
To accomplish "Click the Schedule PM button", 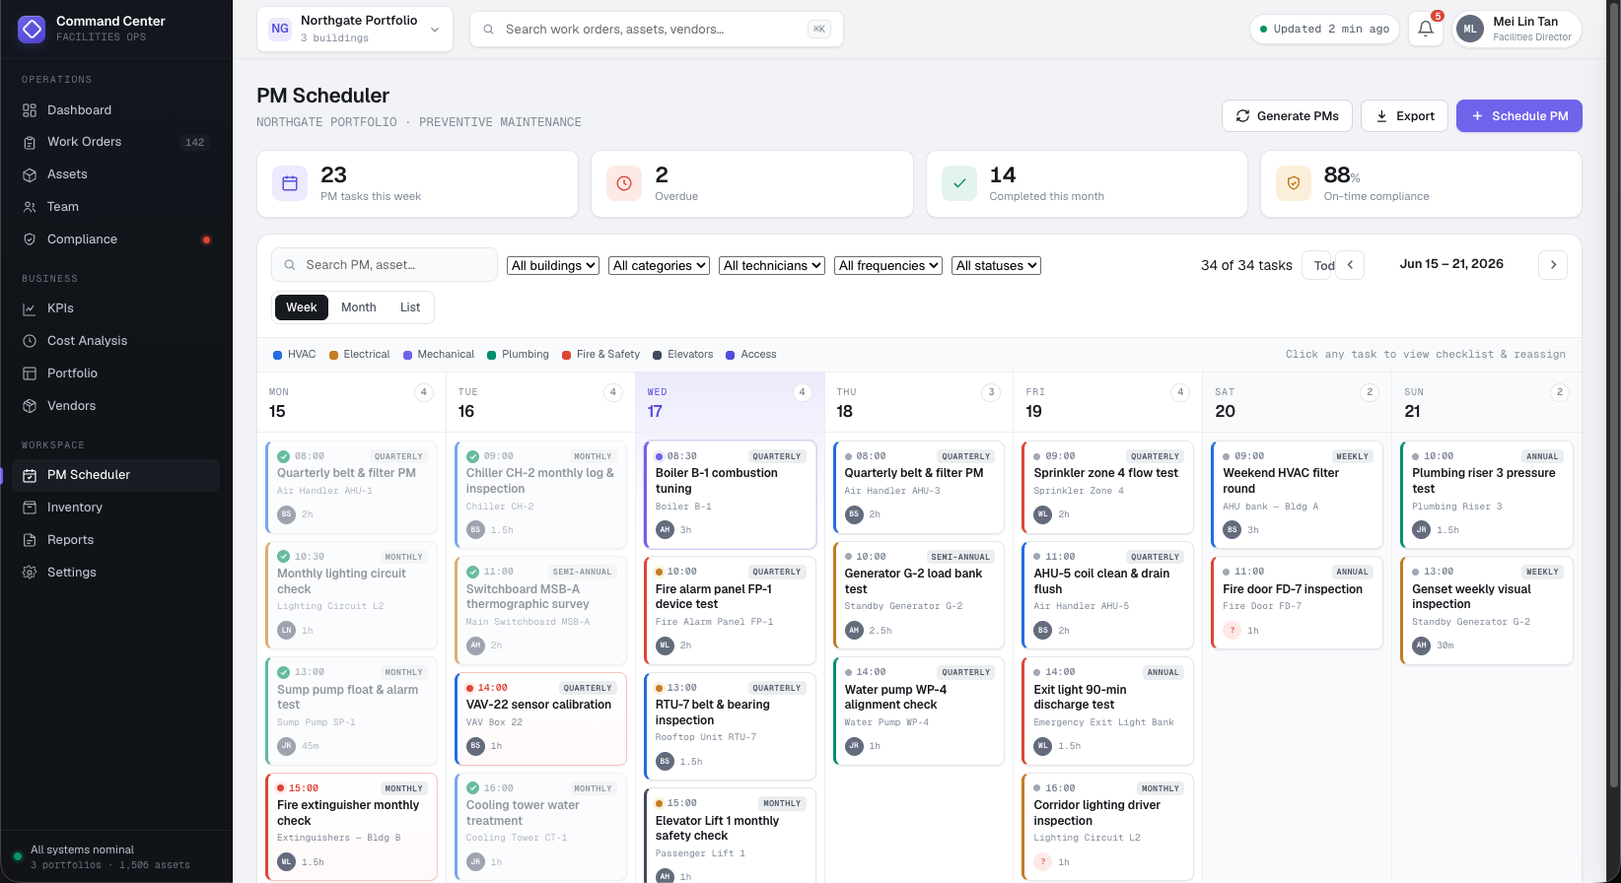I will coord(1519,116).
